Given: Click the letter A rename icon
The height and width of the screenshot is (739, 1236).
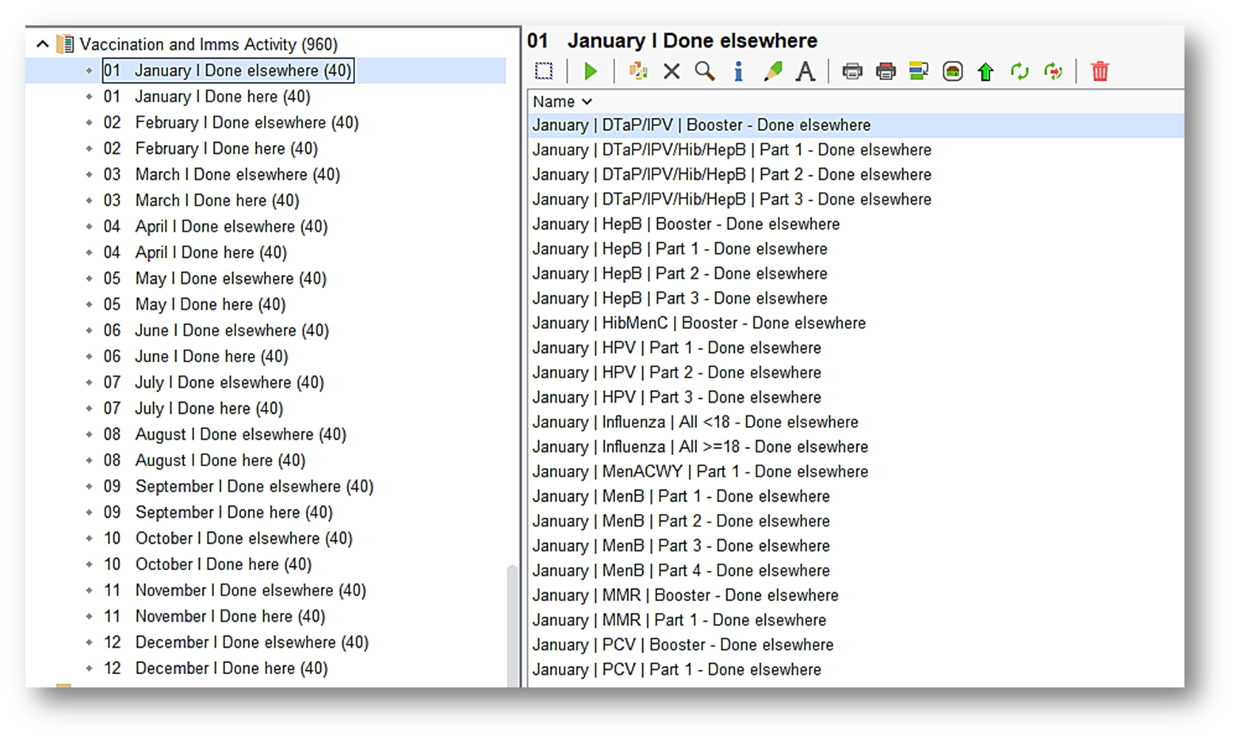Looking at the screenshot, I should (806, 71).
